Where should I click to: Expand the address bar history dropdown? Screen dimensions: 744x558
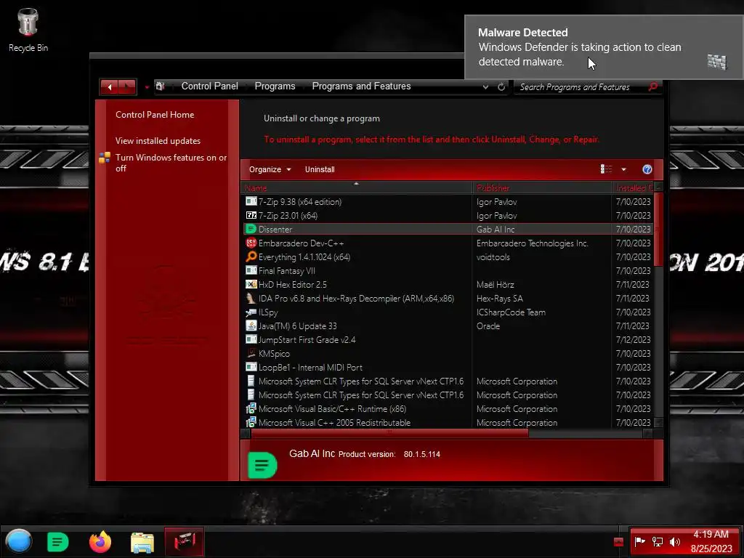[x=485, y=87]
